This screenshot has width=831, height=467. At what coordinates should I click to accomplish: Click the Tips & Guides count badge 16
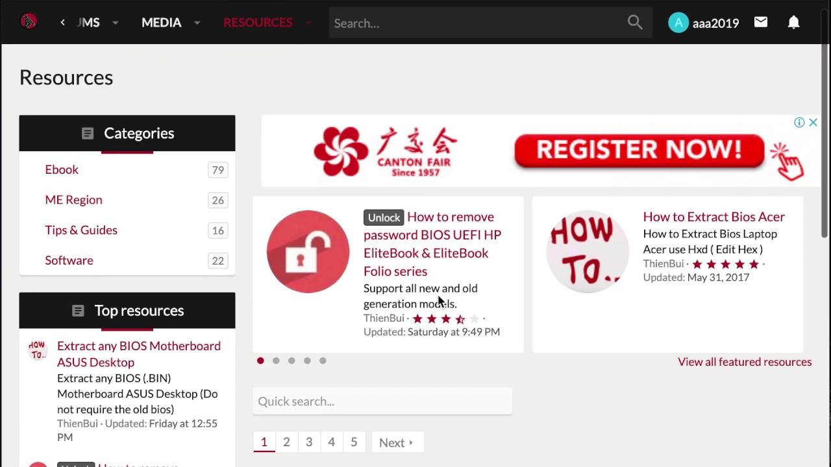pyautogui.click(x=218, y=230)
